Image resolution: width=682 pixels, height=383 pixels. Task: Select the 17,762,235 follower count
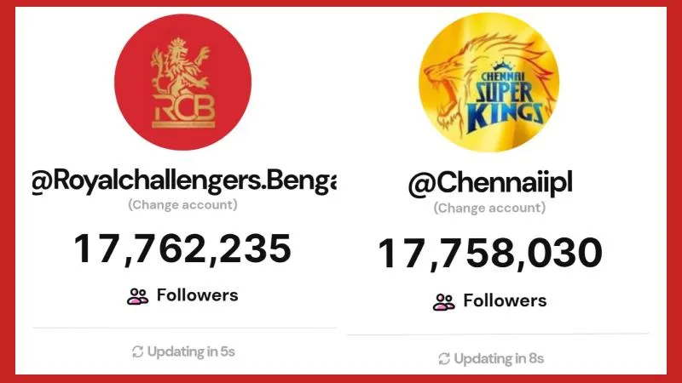pos(182,249)
